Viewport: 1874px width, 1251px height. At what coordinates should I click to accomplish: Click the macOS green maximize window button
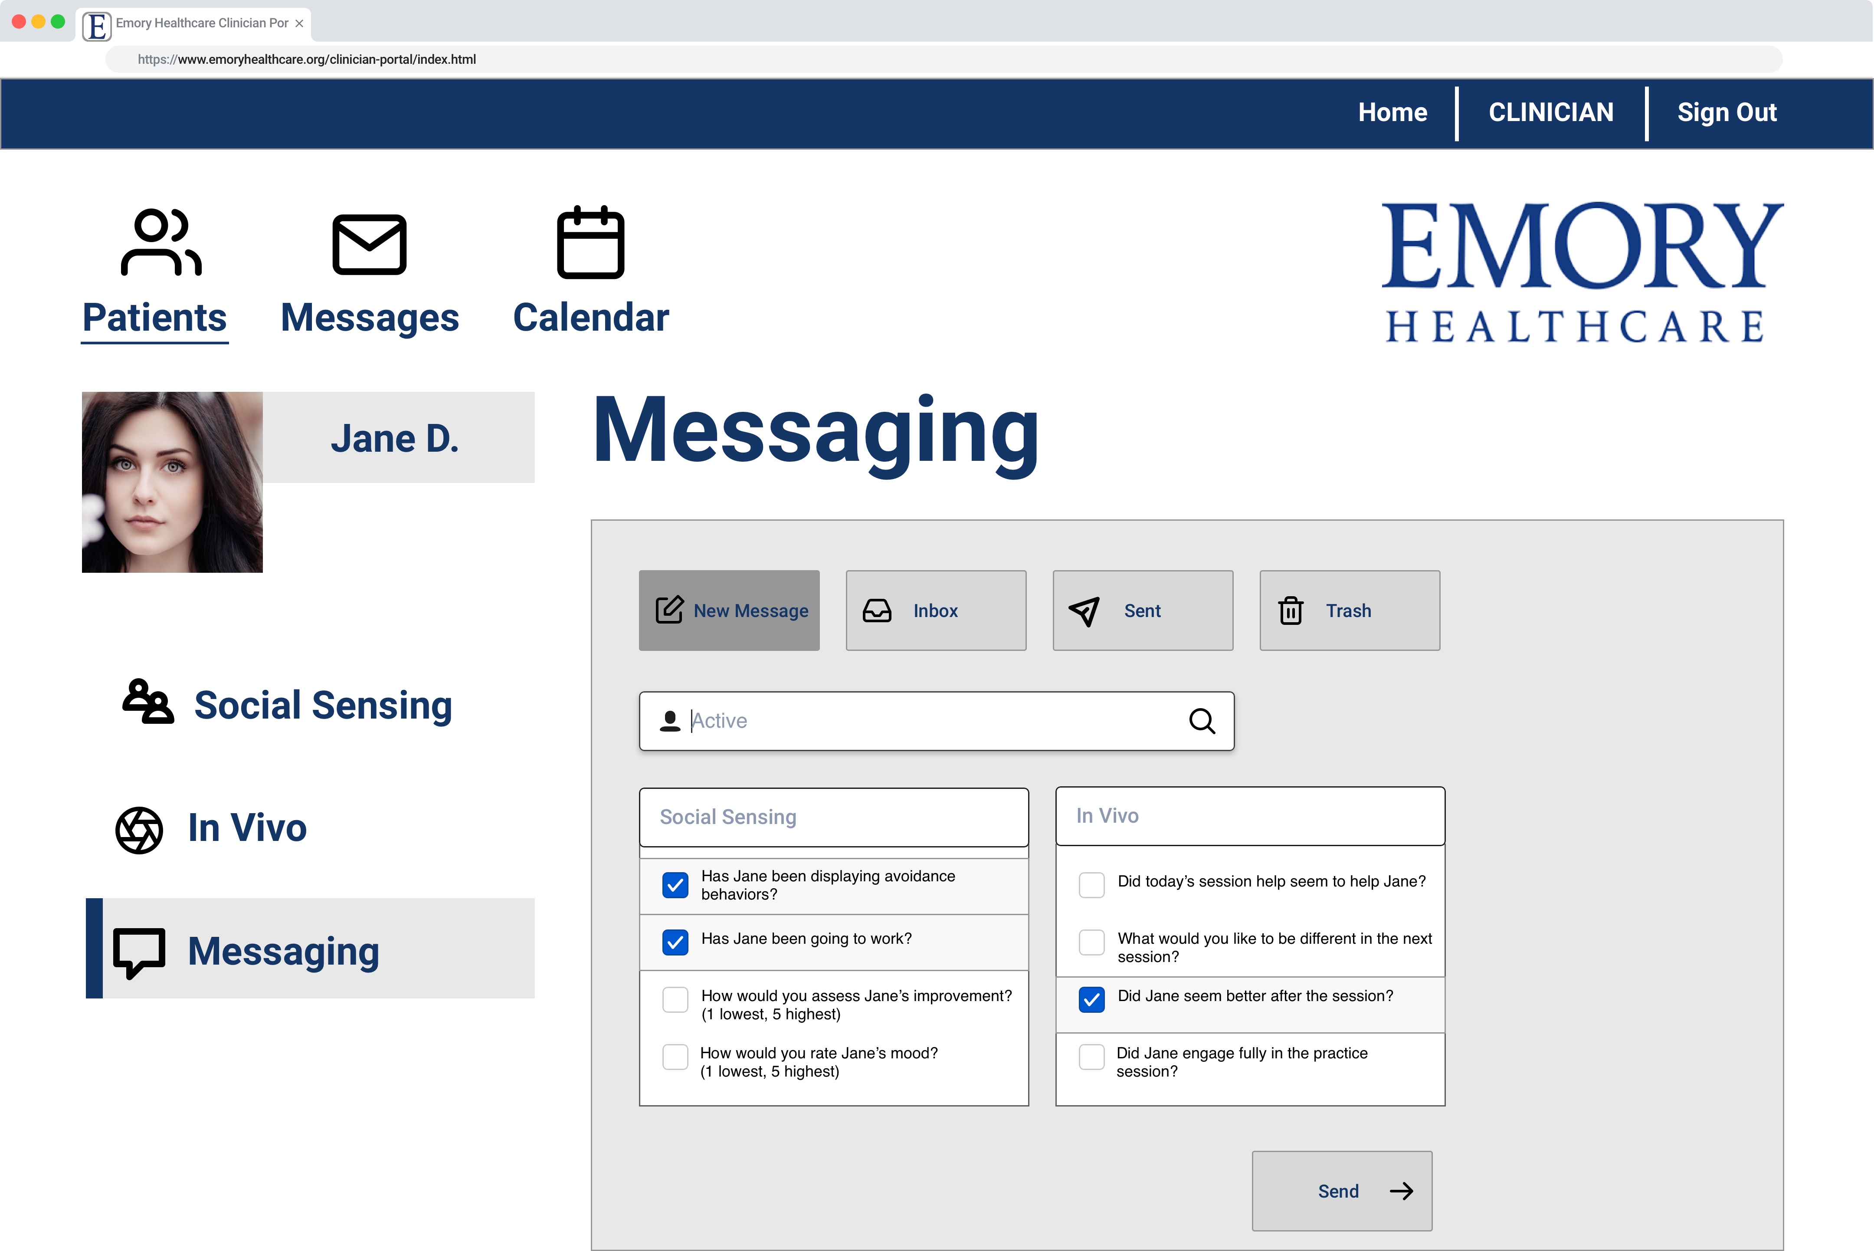(58, 22)
